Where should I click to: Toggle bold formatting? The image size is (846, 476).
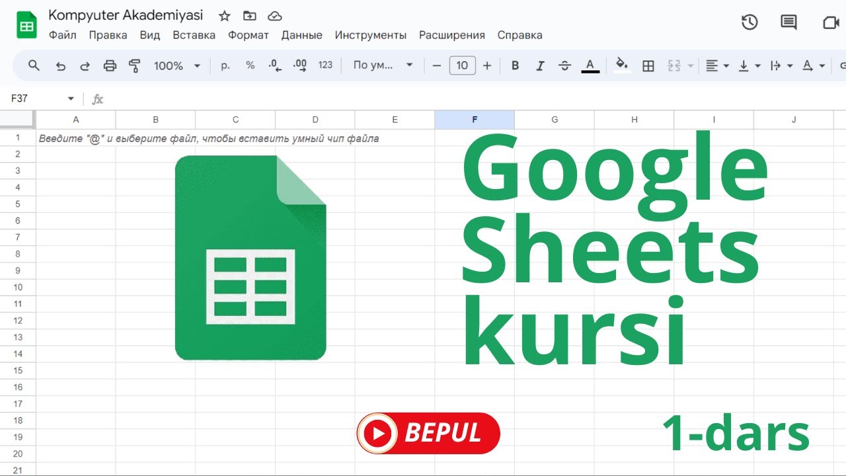(x=515, y=65)
